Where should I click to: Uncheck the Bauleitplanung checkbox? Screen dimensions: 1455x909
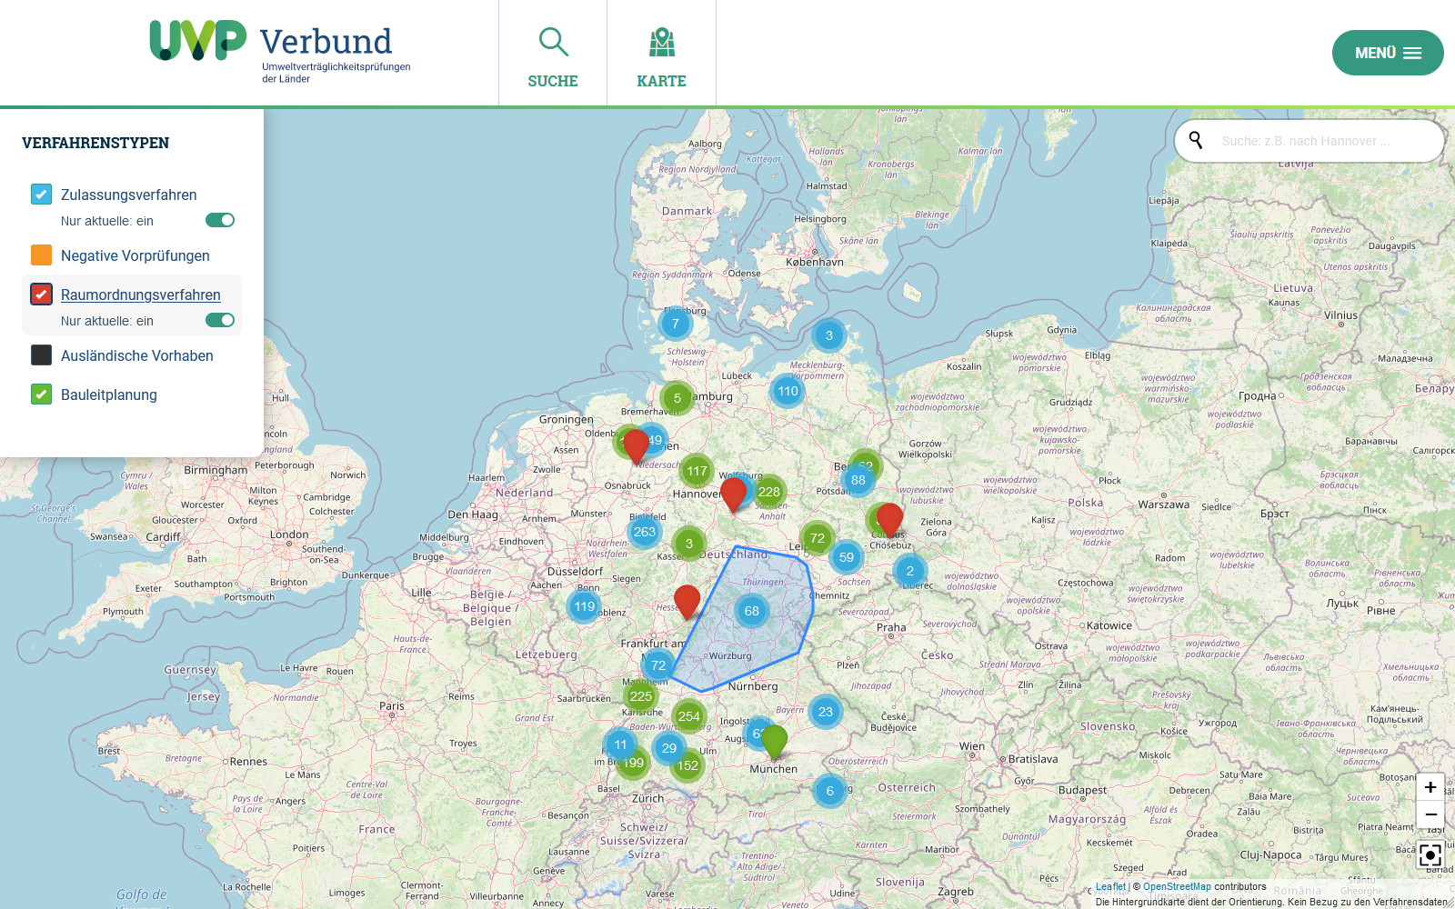[x=42, y=395]
